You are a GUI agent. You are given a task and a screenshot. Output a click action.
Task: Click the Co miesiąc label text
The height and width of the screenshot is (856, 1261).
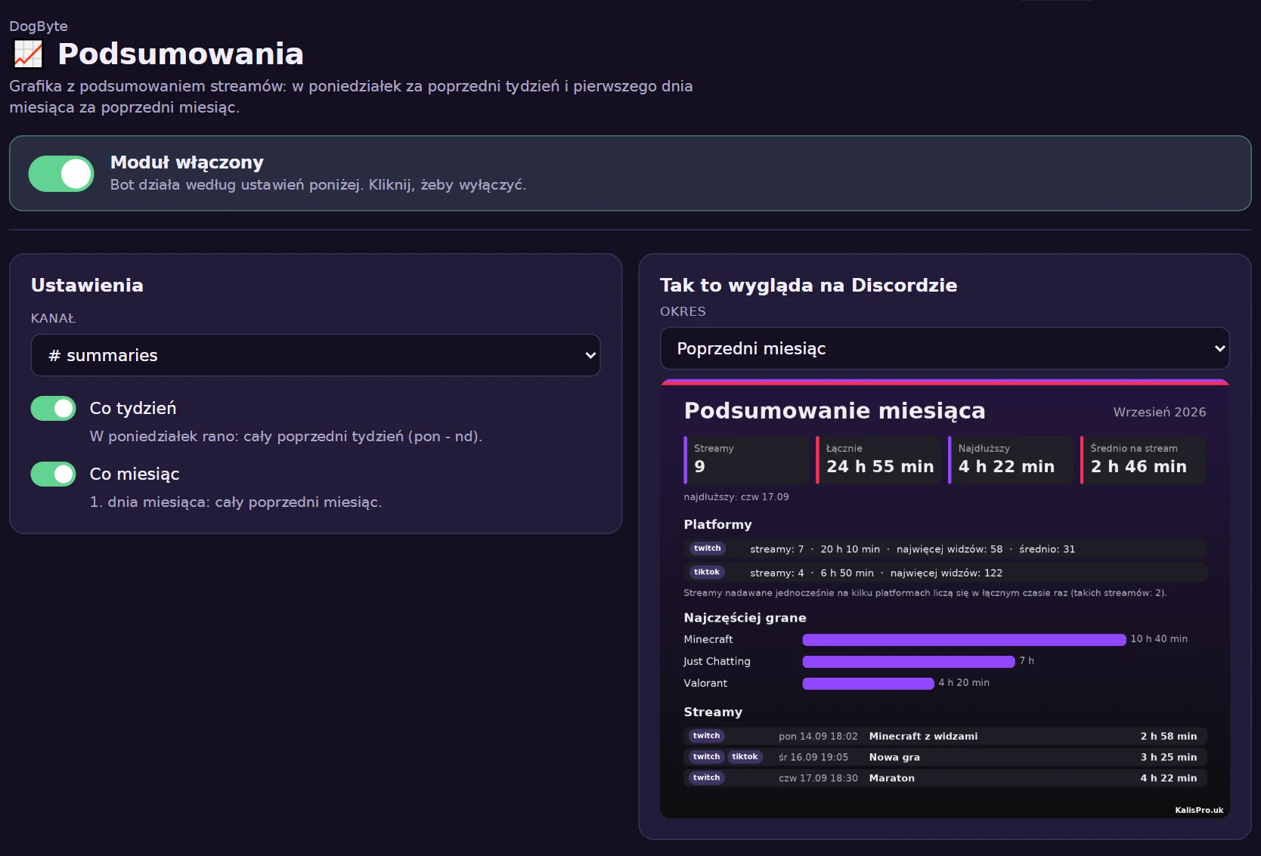(x=135, y=474)
